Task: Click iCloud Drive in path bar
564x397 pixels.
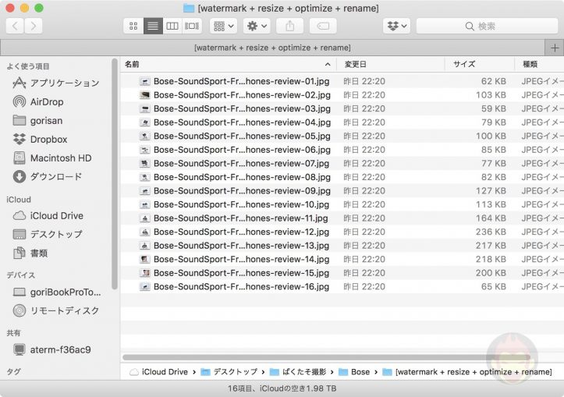Action: pos(158,372)
